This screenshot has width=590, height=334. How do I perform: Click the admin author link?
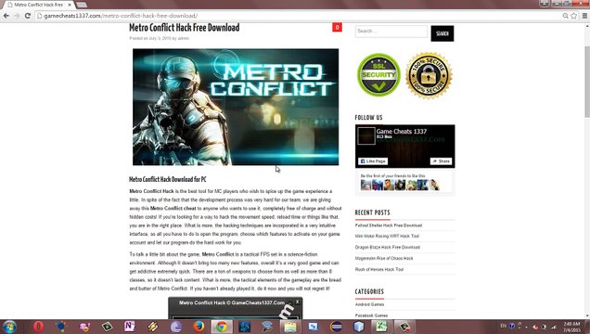184,38
